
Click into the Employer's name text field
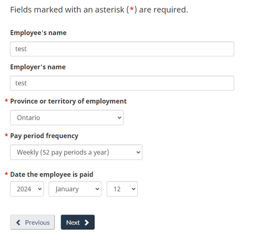[122, 83]
